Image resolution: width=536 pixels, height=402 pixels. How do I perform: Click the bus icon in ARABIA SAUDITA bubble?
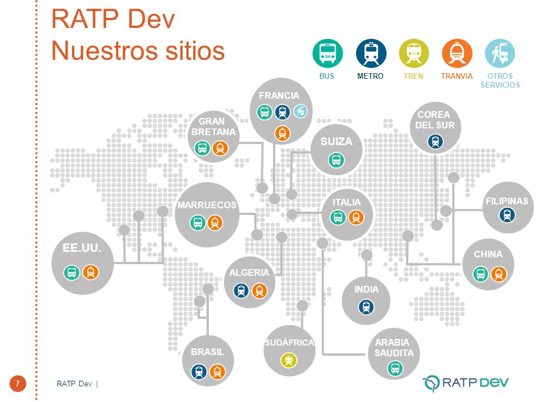coord(395,368)
